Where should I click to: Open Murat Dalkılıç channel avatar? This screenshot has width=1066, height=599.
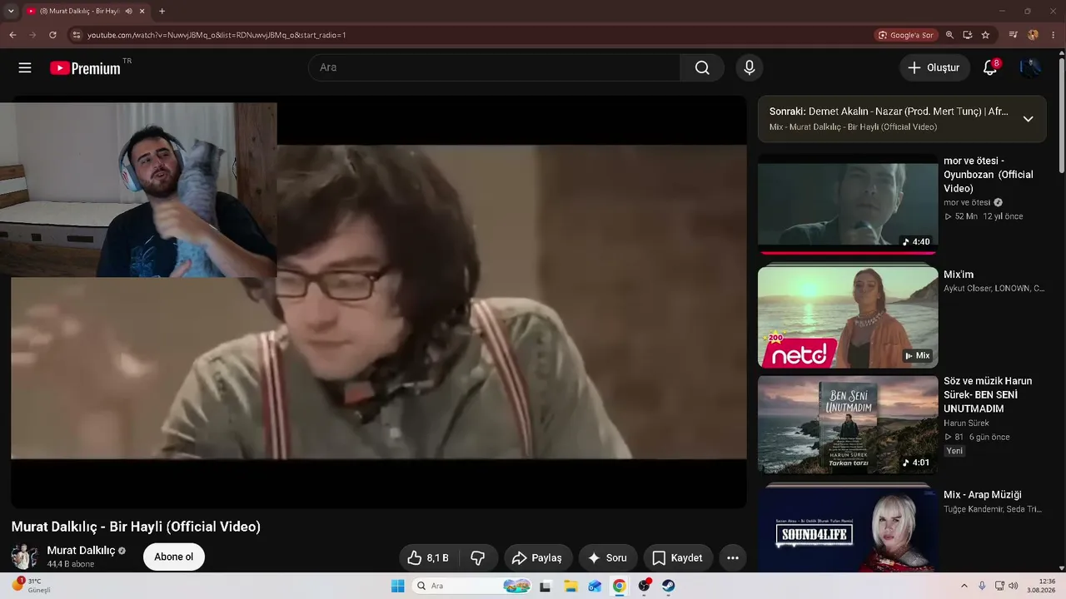[x=24, y=557]
